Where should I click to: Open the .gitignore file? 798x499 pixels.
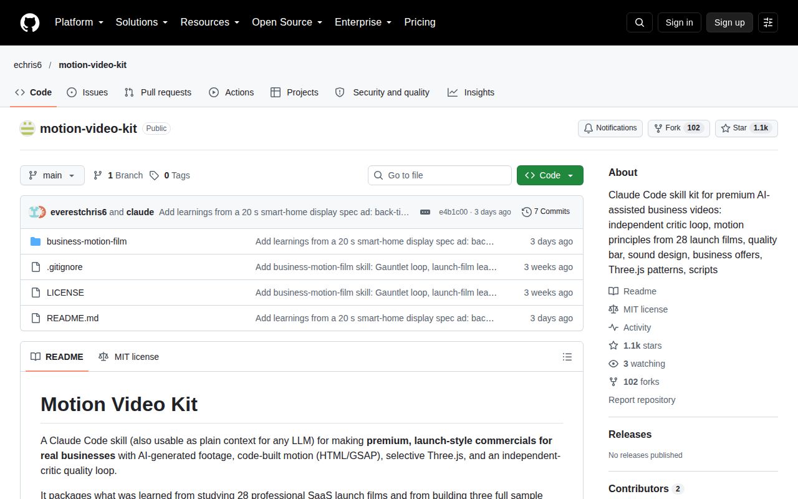(65, 267)
